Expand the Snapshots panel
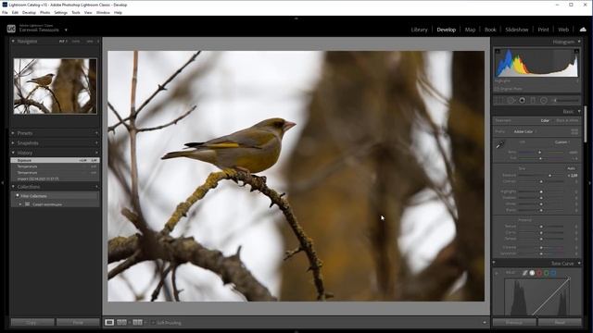This screenshot has width=593, height=333. [13, 143]
